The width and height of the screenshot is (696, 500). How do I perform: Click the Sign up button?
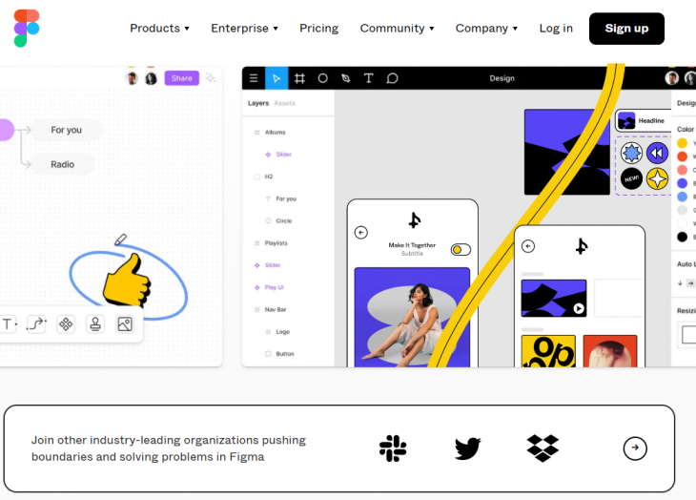point(626,29)
